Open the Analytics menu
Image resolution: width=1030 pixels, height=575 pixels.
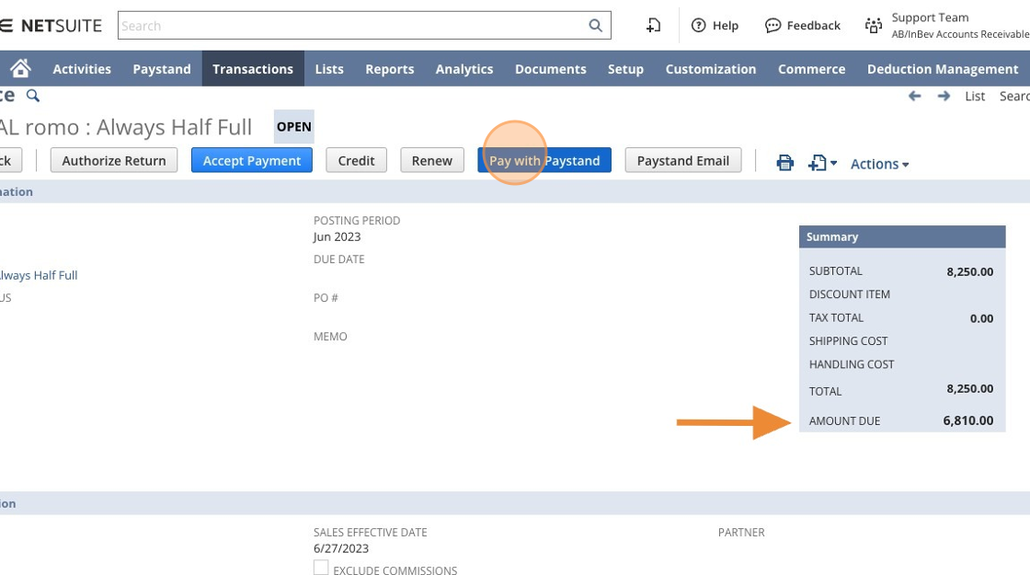(x=464, y=69)
